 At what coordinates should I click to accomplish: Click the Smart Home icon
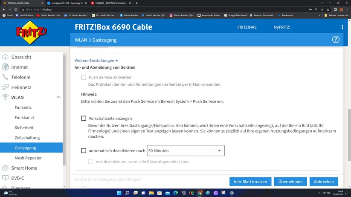pyautogui.click(x=5, y=168)
